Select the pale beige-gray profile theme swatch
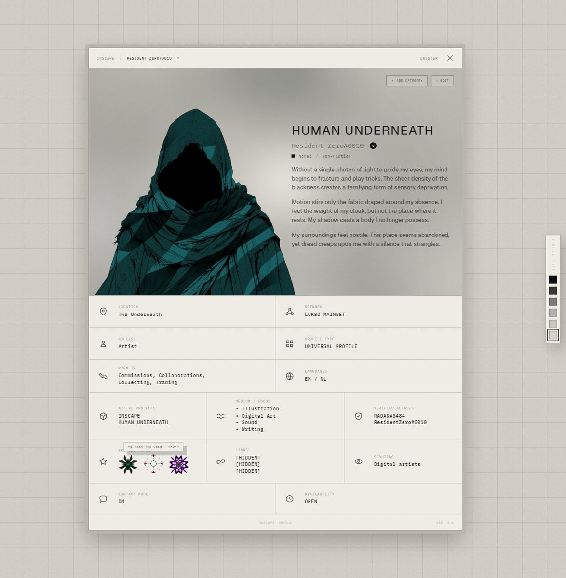 pos(553,324)
